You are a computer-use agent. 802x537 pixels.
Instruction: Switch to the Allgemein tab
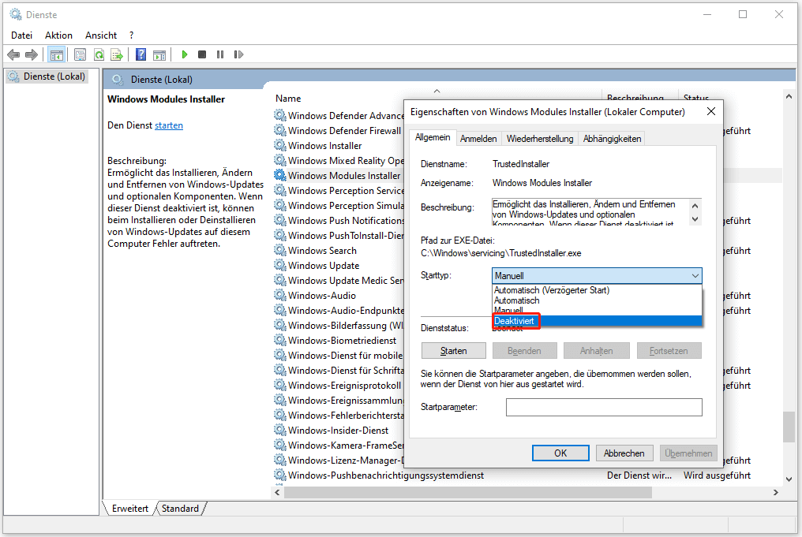433,137
